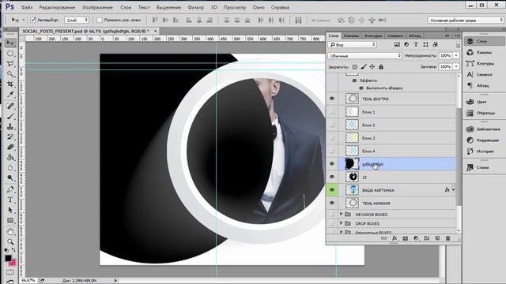Toggle Show transform controls checkbox
Viewport: 506px width, 284px height.
[100, 20]
